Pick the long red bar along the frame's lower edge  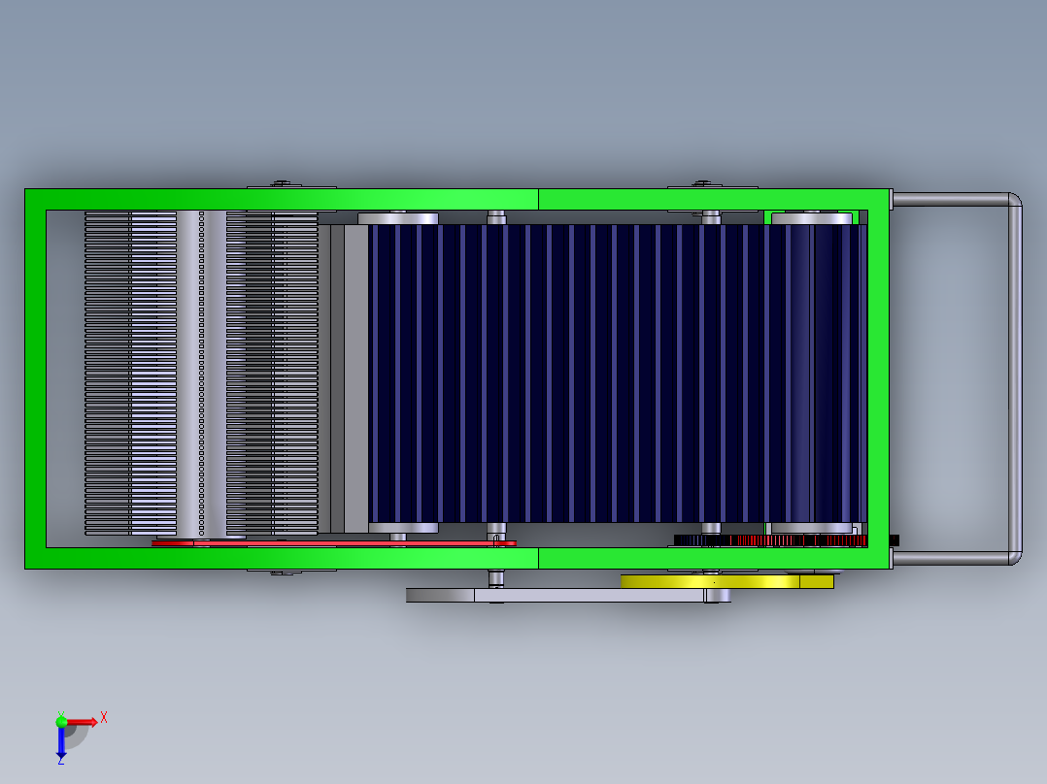[334, 543]
